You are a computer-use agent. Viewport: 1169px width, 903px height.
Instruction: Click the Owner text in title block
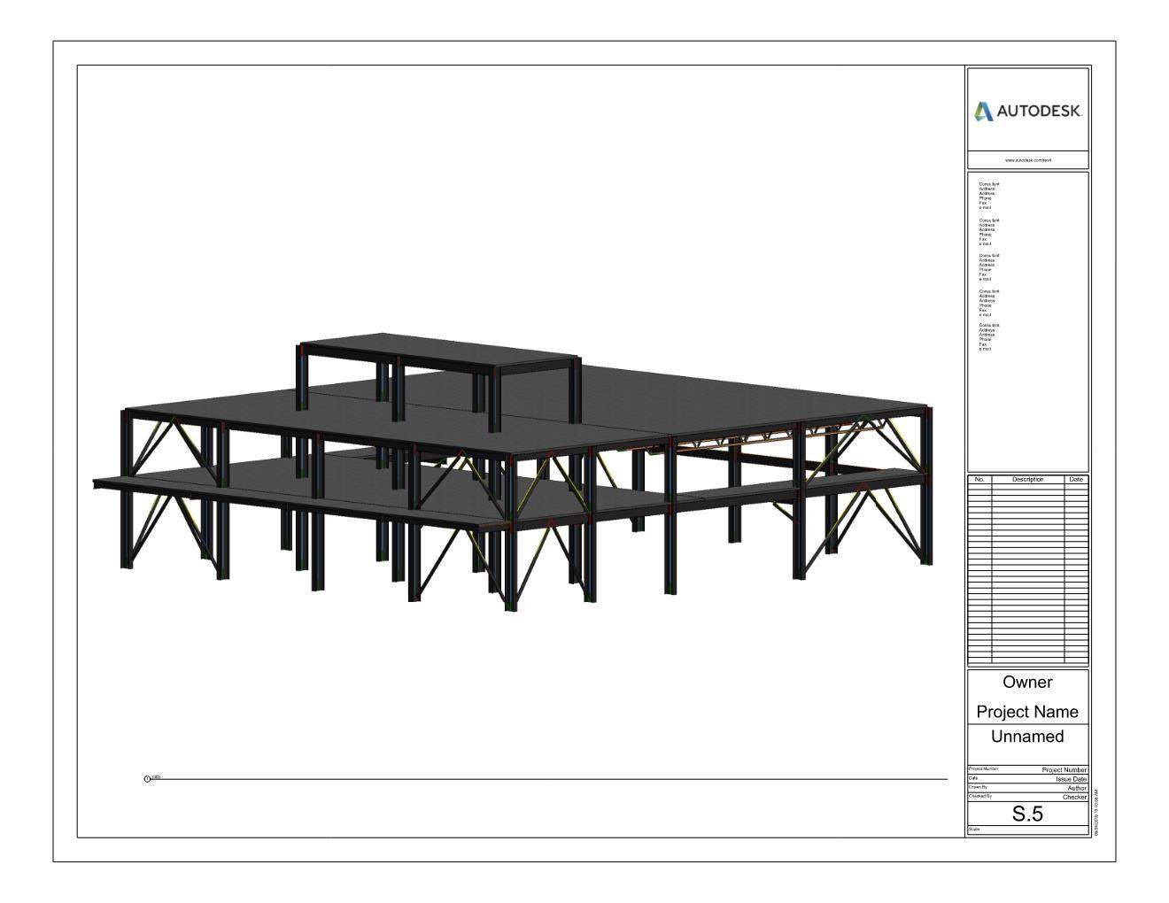click(x=1027, y=683)
